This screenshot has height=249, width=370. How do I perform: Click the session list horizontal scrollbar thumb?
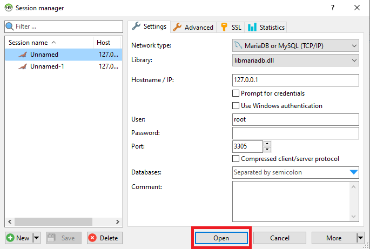click(53, 221)
